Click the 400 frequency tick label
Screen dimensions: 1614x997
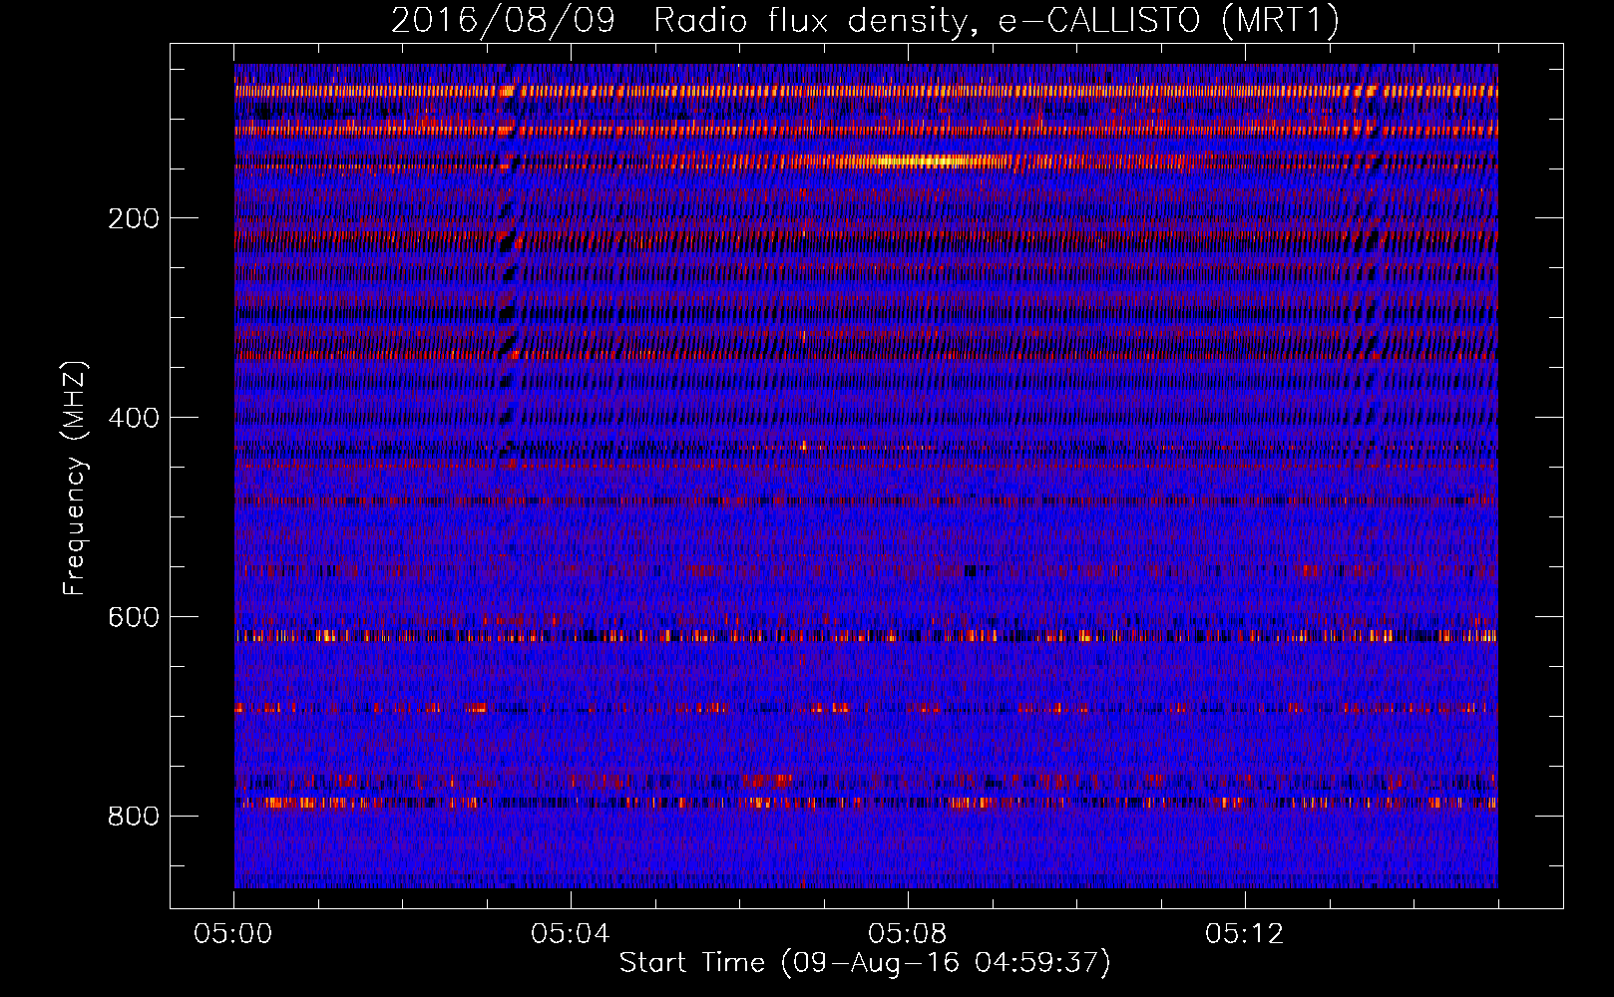point(134,418)
